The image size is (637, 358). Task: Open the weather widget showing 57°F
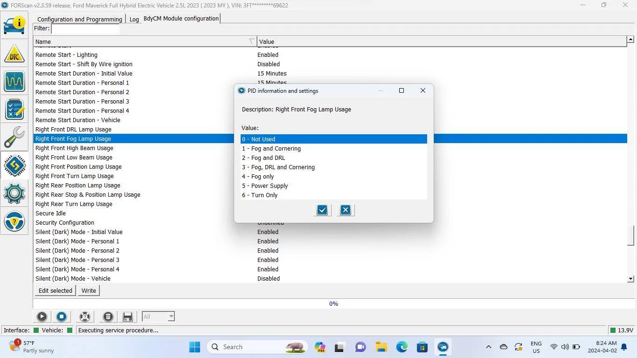coord(32,347)
